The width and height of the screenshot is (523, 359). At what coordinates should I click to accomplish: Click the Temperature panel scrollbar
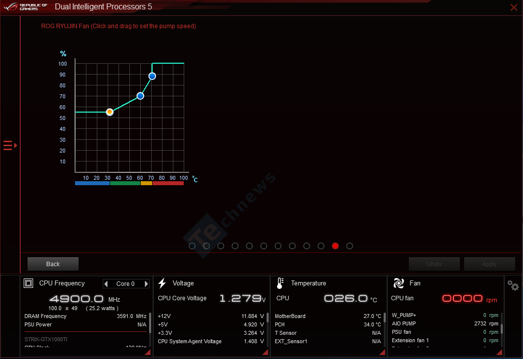[x=385, y=318]
